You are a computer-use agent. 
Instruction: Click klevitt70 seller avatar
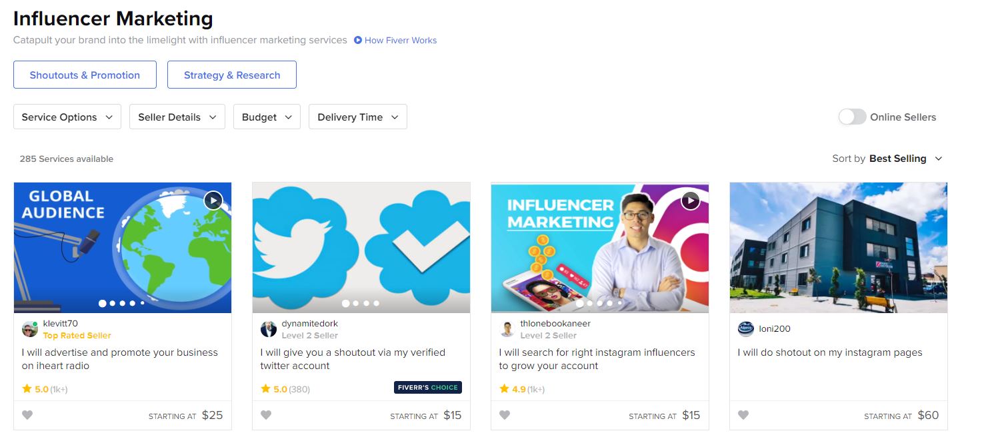pyautogui.click(x=30, y=329)
